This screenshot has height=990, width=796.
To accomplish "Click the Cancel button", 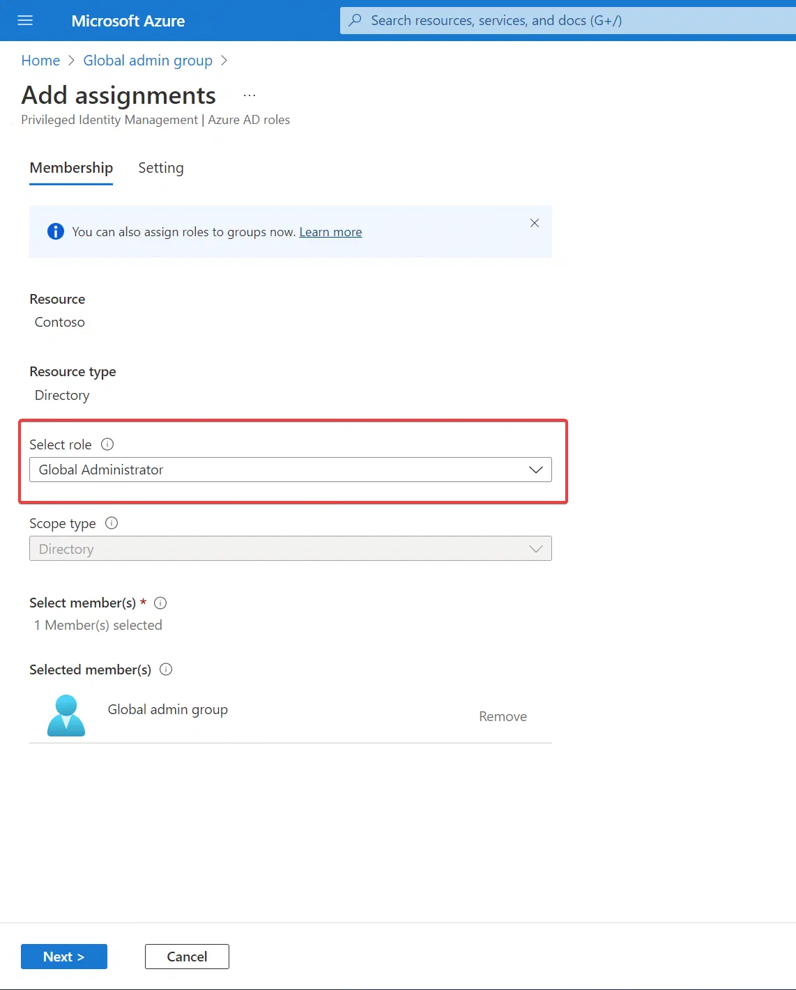I will point(187,957).
